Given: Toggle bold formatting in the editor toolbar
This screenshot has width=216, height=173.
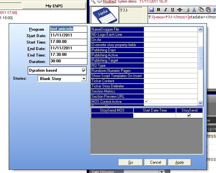Looking at the screenshot, I should click(x=159, y=10).
